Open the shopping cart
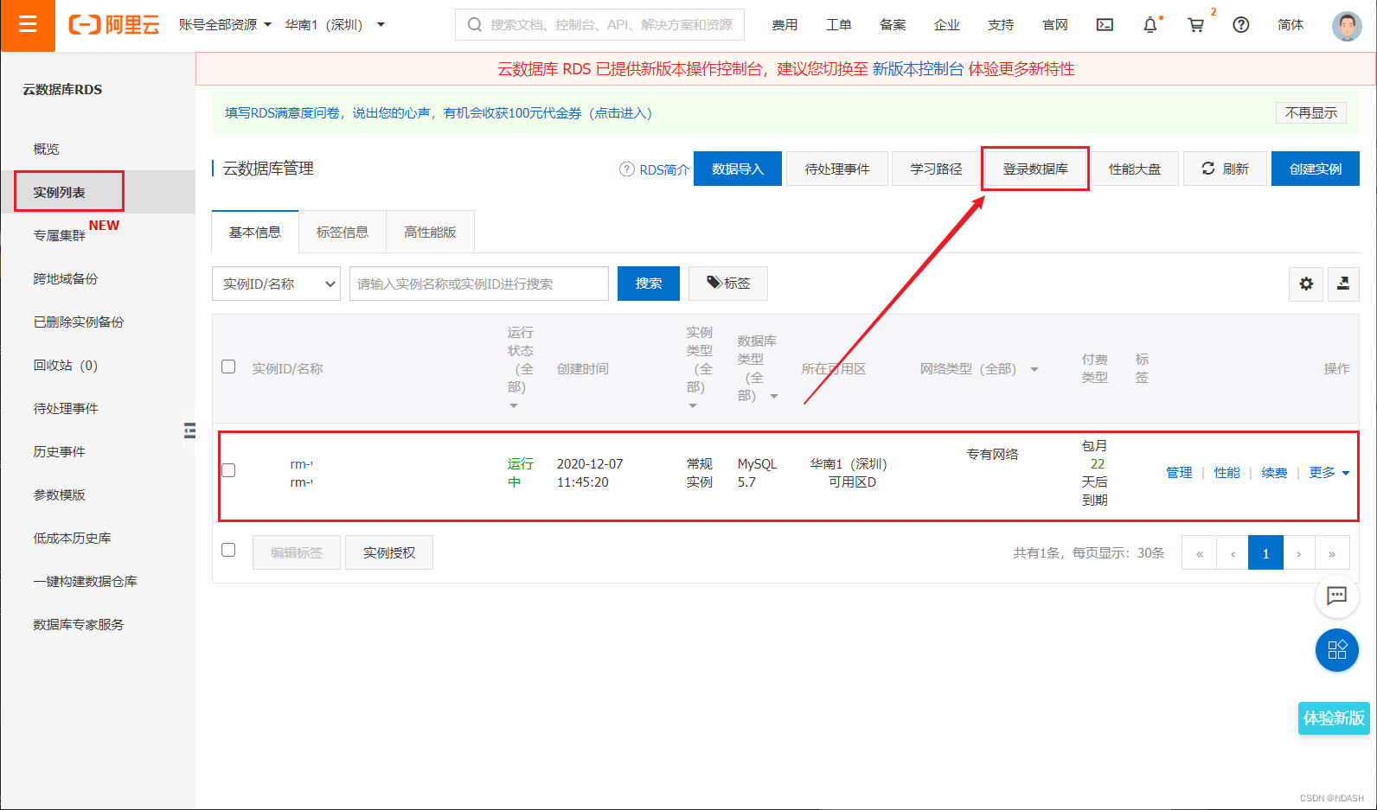Screen dimensions: 1377x810 1196,25
